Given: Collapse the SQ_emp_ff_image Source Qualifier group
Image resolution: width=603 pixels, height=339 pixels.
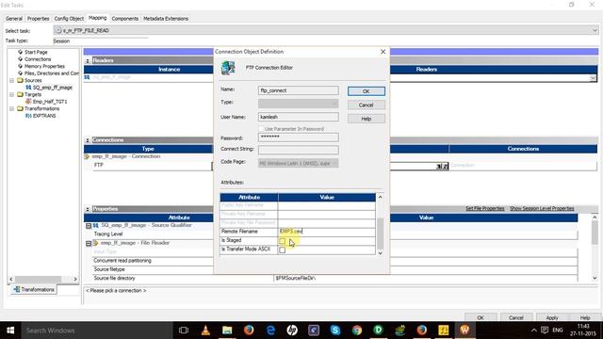Looking at the screenshot, I should click(89, 226).
